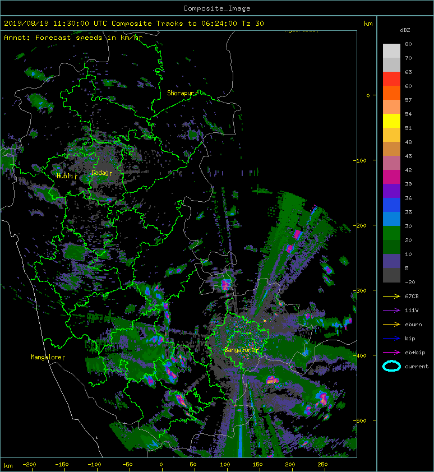Click the 'Annot: forecast speeds in km/hr' text
434x472 pixels.
point(73,38)
